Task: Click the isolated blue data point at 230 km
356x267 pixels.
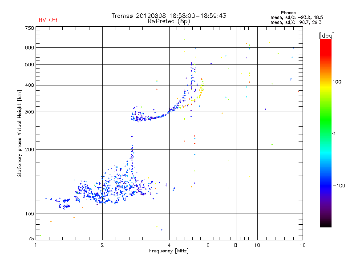Action: coord(132,137)
